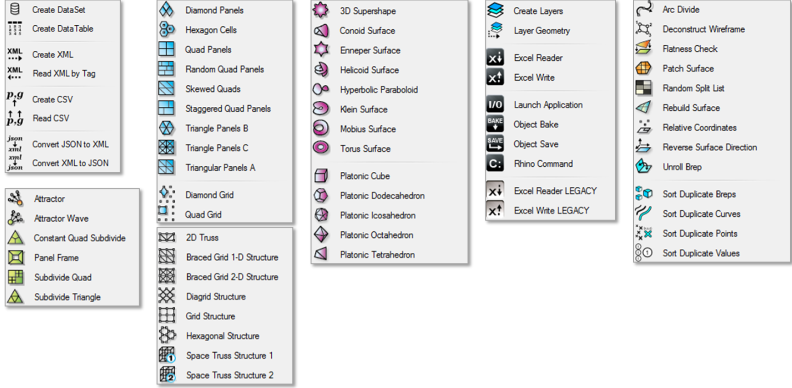Click the Read XML by Tag icon
The height and width of the screenshot is (388, 792).
coord(15,73)
